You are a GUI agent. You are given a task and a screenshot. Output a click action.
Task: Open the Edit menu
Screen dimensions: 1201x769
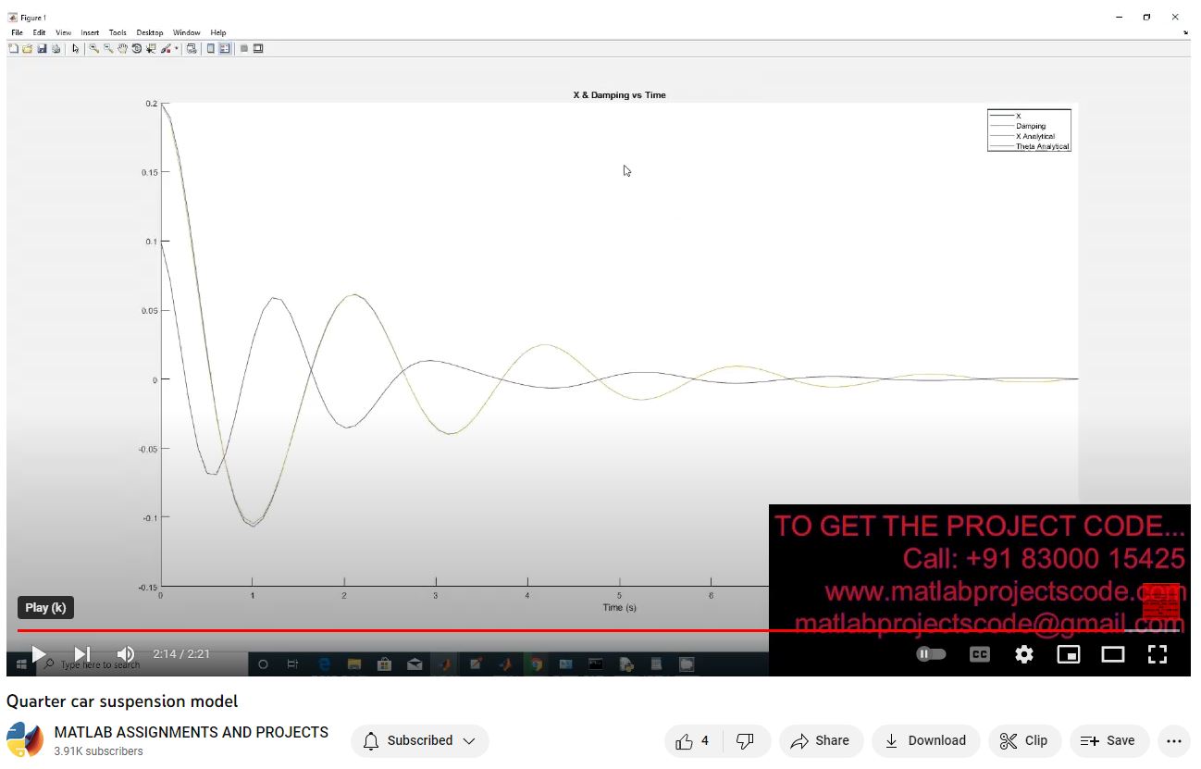pyautogui.click(x=39, y=32)
